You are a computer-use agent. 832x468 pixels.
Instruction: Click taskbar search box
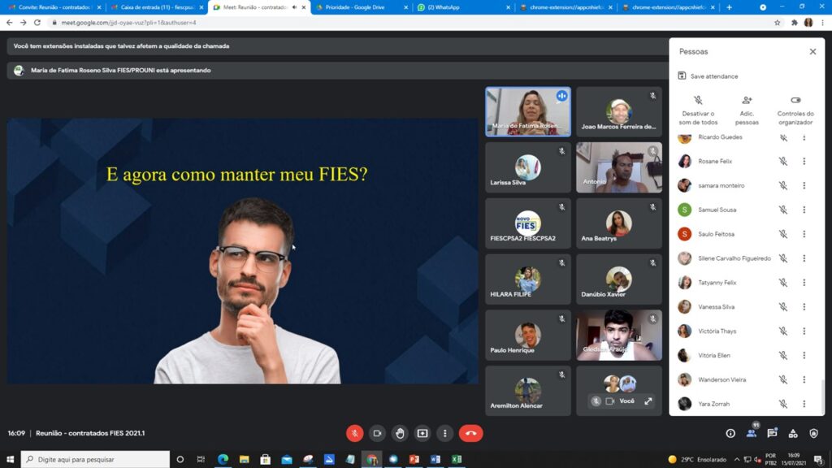click(96, 459)
